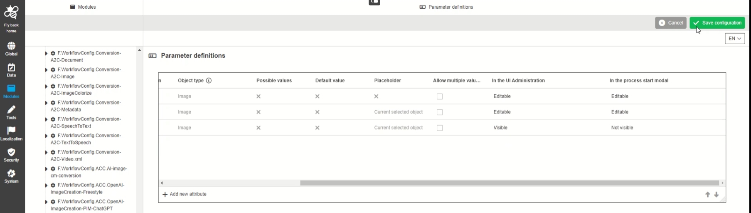Click the horizontal table scrollbar
Image resolution: width=751 pixels, height=213 pixels.
coord(509,183)
